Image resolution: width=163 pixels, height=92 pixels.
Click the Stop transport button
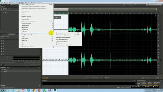86,78
